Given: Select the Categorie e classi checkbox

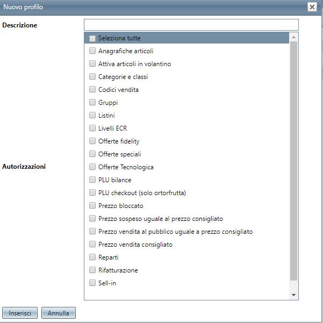Looking at the screenshot, I should 92,77.
